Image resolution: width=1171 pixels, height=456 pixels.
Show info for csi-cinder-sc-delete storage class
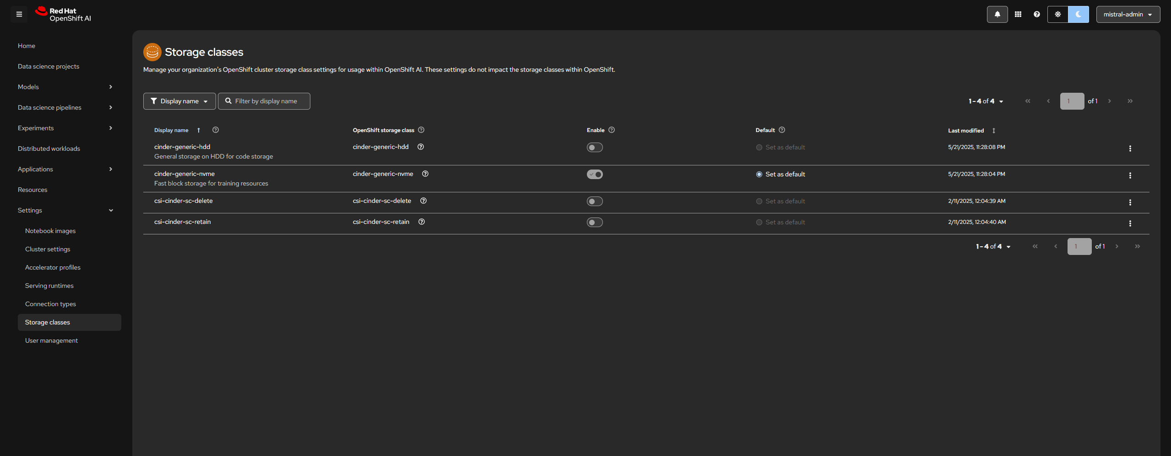(x=423, y=201)
